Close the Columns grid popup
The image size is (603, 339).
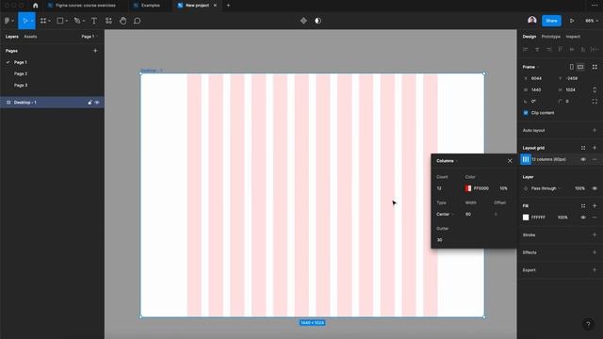(x=510, y=161)
